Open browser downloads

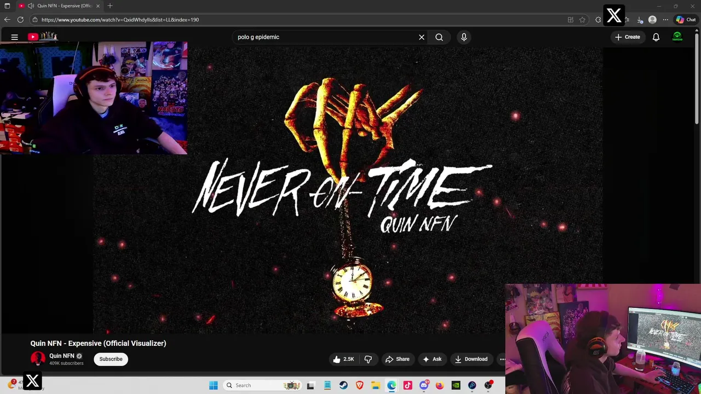coord(640,20)
